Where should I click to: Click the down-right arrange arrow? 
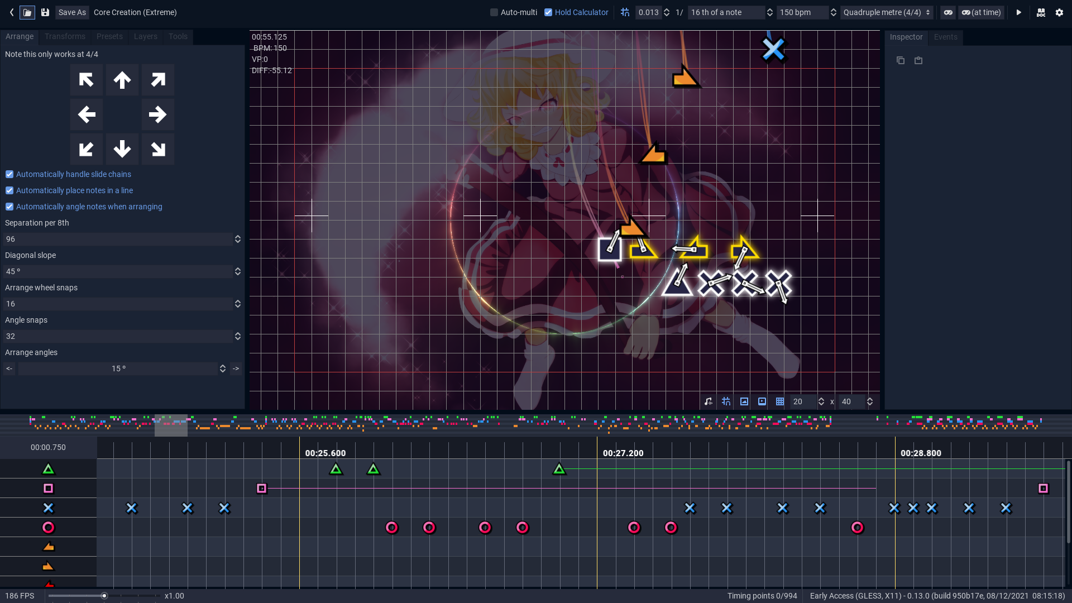click(x=158, y=149)
